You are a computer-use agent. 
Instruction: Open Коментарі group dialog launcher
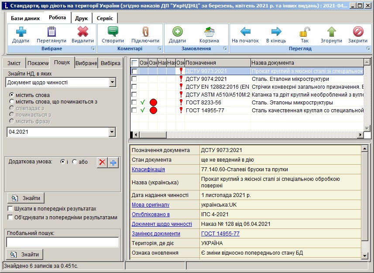point(160,48)
